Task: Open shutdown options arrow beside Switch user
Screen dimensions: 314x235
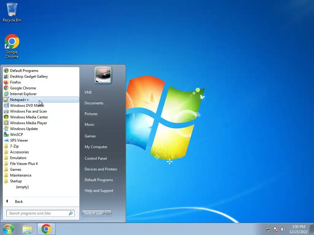Action: (108, 213)
